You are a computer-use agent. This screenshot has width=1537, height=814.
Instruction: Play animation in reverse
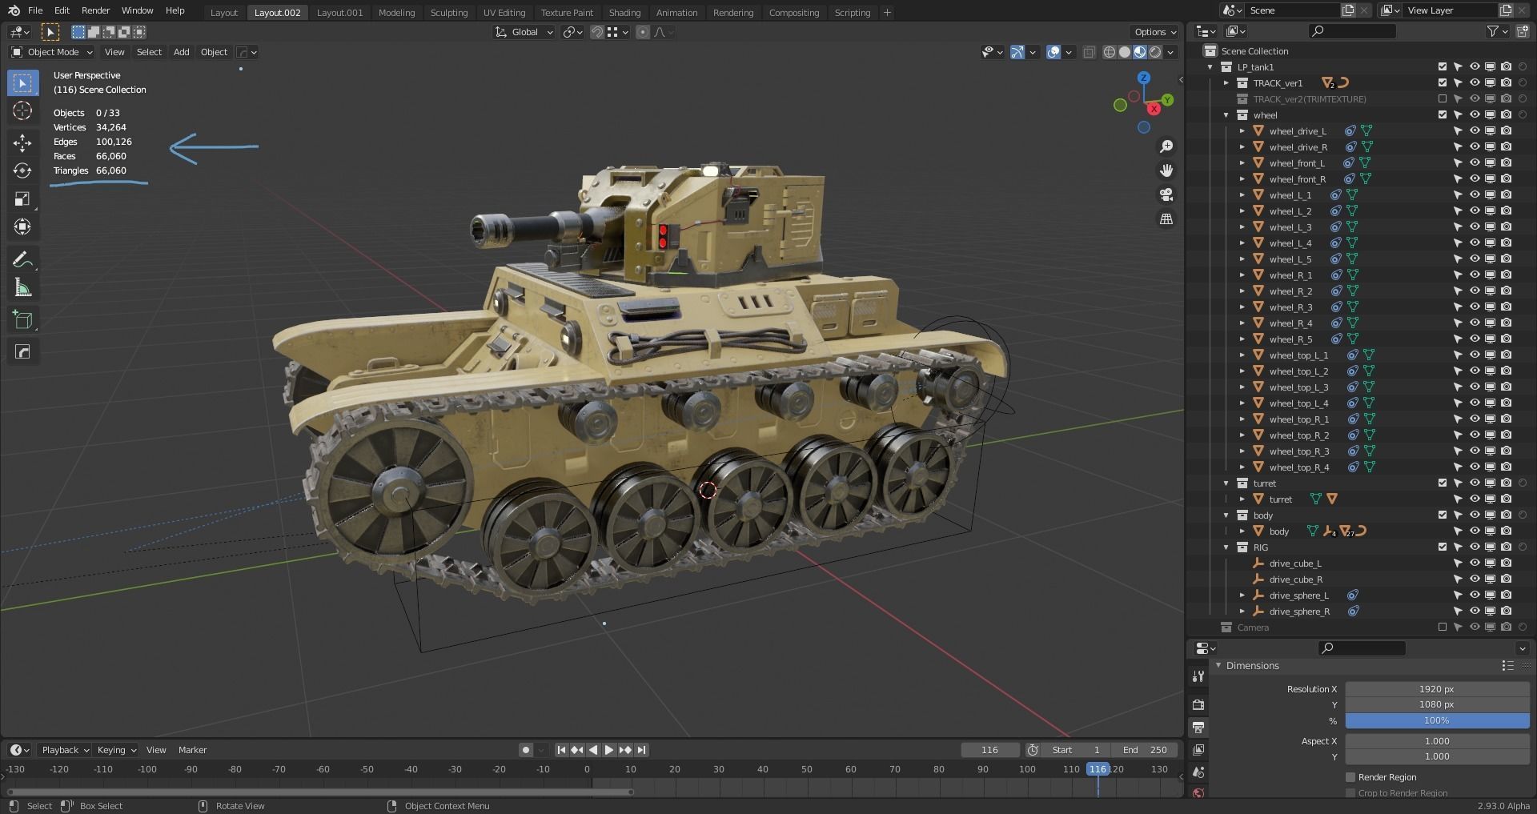click(593, 750)
